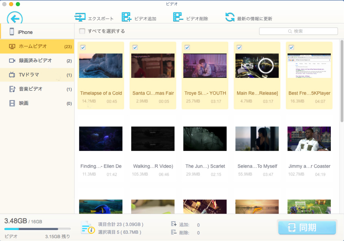Click the info document icon in status bar

(x=88, y=227)
